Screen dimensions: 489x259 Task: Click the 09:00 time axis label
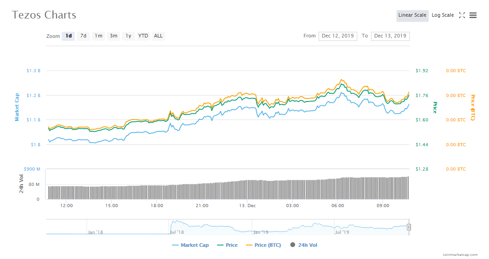pyautogui.click(x=383, y=205)
